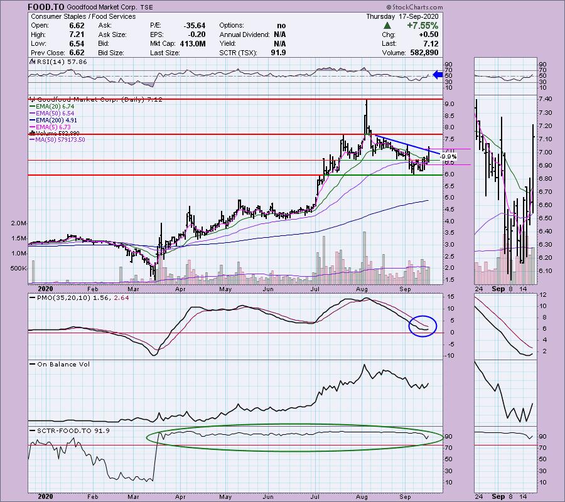
Task: Click the Annual Dividend N/A value
Action: (x=280, y=35)
